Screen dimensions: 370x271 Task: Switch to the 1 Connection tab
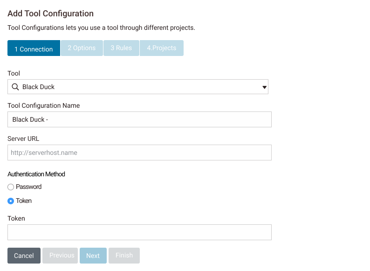pos(34,49)
